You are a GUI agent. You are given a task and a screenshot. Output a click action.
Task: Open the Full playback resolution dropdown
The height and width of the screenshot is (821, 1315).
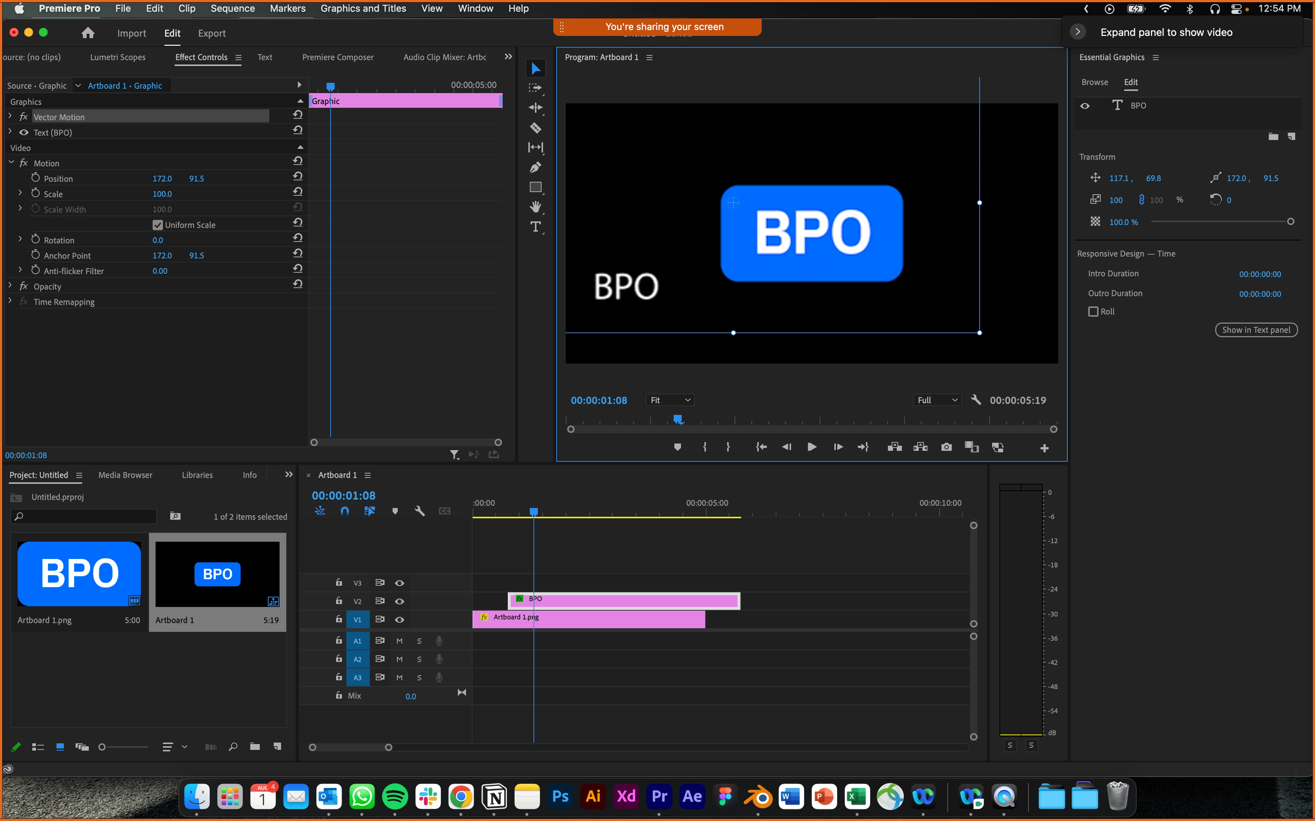[937, 400]
